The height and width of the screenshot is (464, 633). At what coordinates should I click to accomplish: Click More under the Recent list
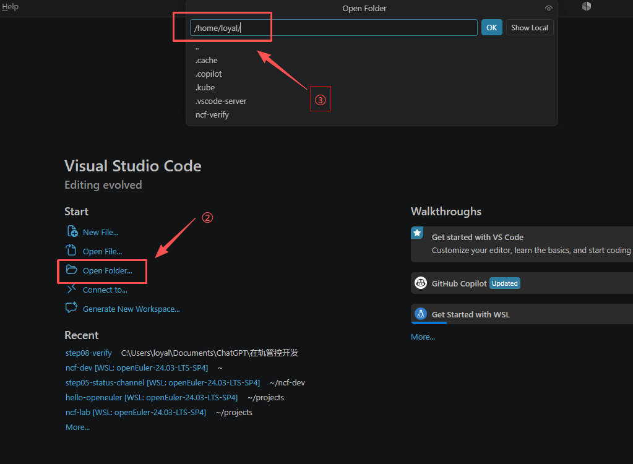click(x=77, y=427)
